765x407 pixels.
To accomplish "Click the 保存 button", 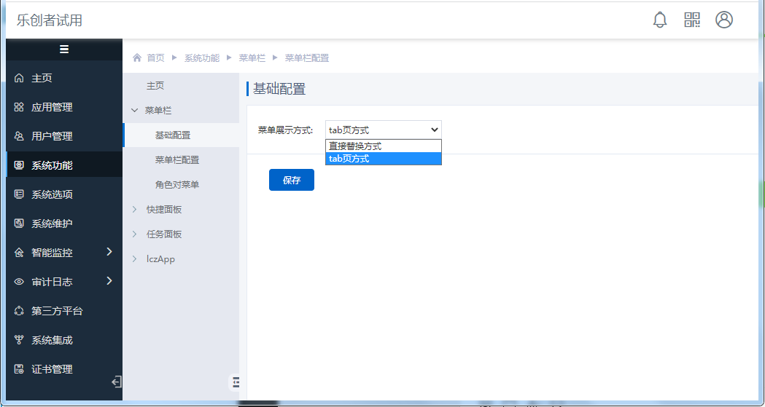I will point(291,180).
